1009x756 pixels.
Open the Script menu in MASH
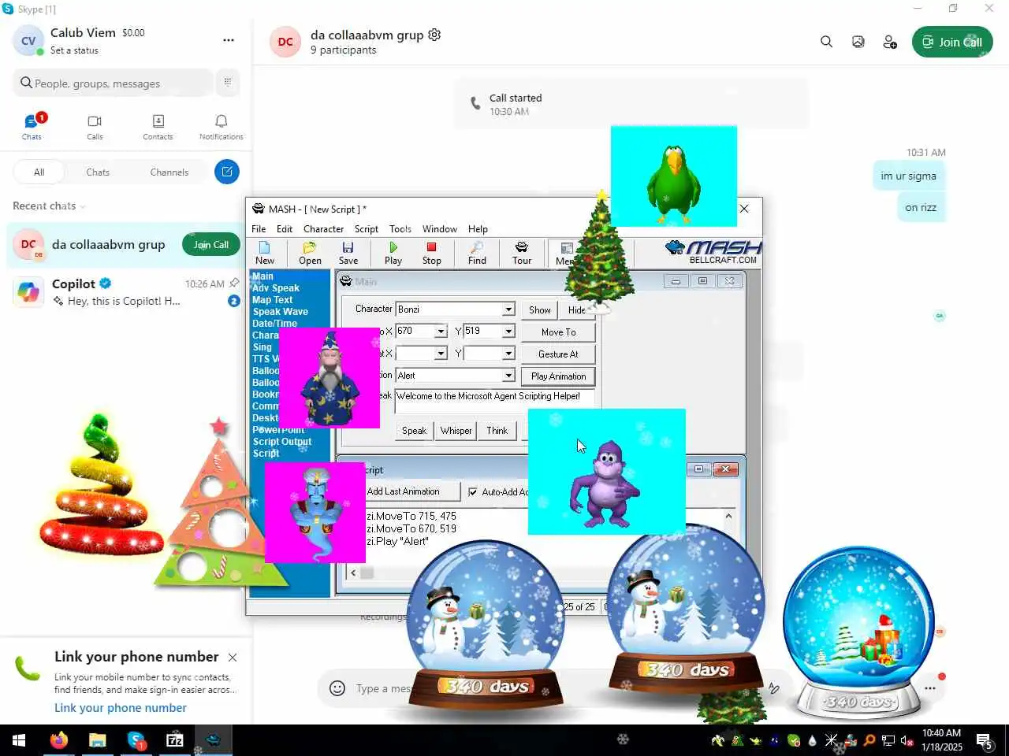[366, 229]
